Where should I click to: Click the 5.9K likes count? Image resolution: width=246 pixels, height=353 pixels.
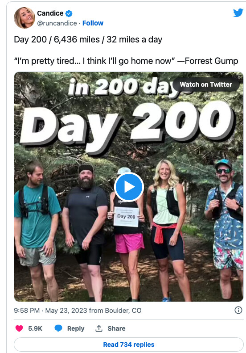click(35, 328)
